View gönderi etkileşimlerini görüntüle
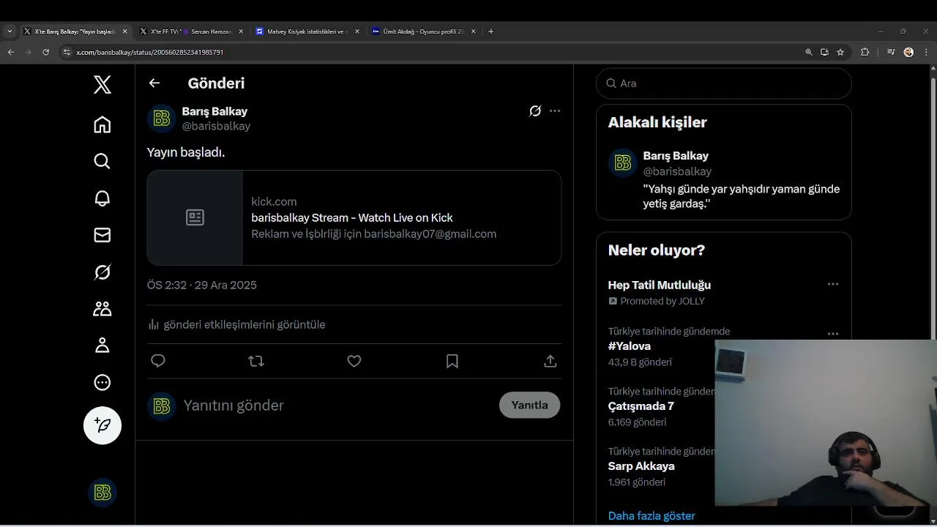The image size is (937, 527). point(244,324)
